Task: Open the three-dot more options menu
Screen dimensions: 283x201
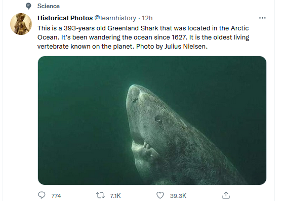Action: [262, 18]
